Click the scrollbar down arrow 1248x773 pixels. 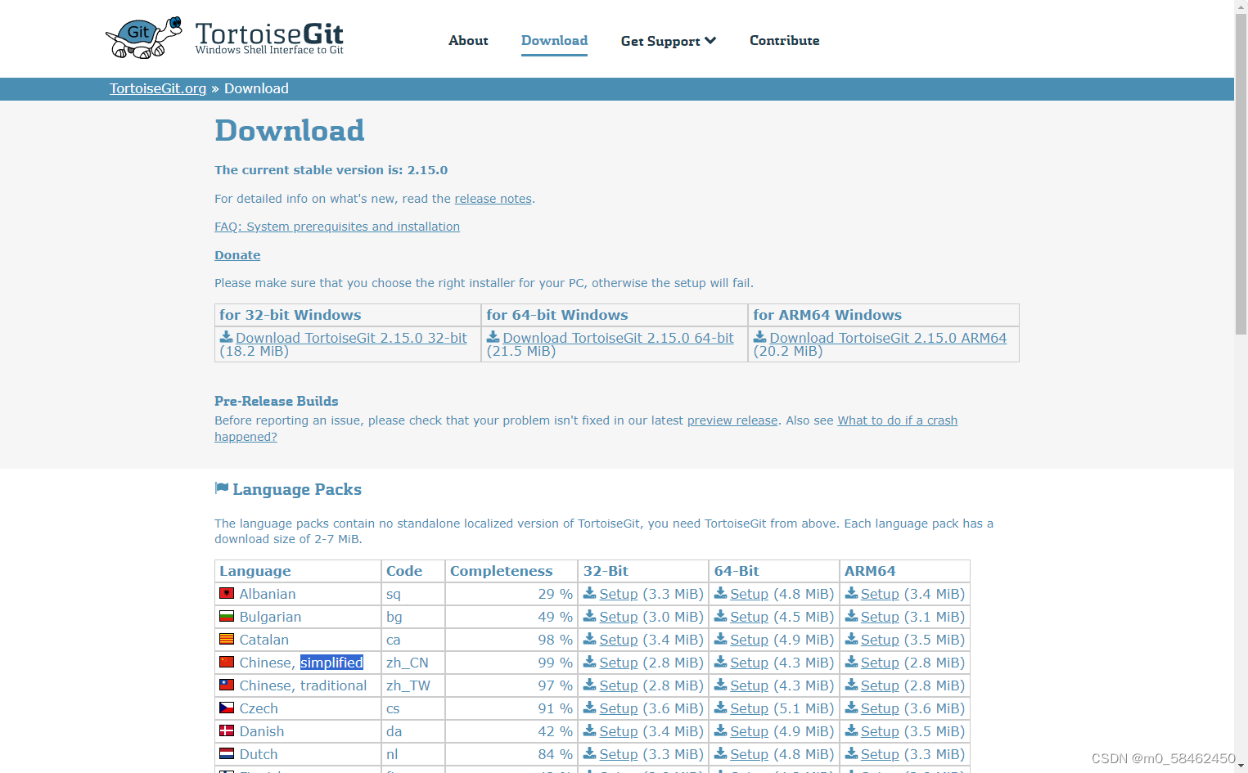[1241, 766]
